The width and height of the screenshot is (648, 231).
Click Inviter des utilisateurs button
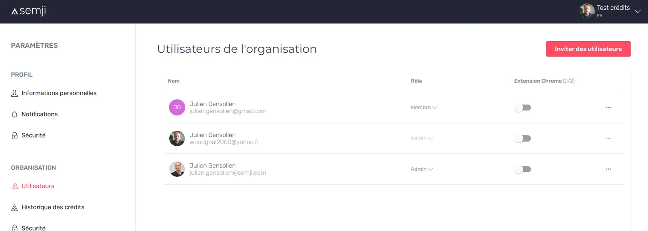[x=588, y=49]
